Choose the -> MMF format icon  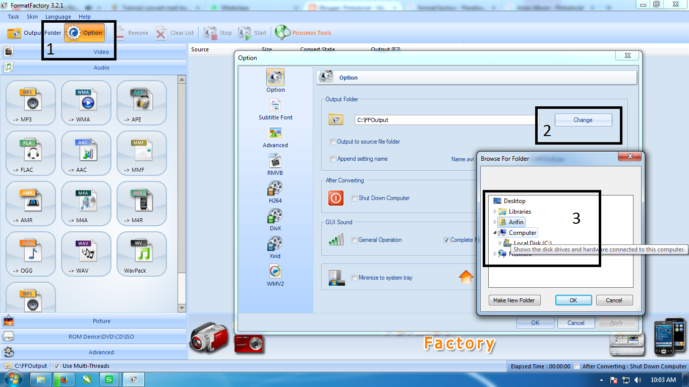[x=142, y=153]
